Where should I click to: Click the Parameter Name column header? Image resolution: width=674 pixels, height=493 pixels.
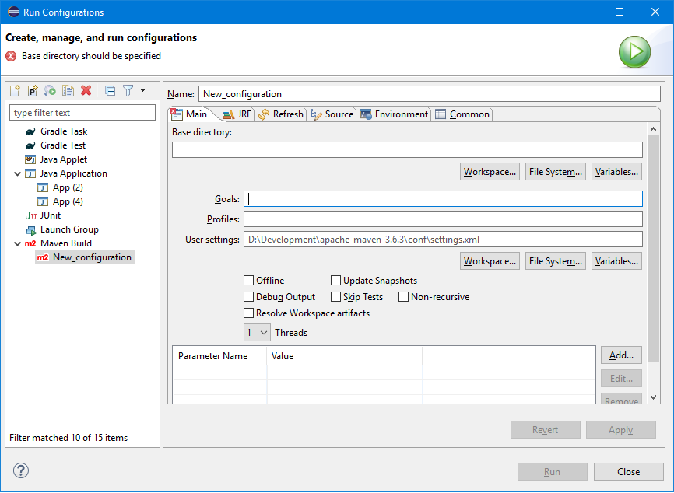pos(219,356)
